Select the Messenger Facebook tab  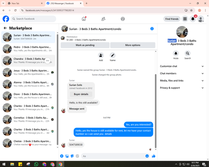coord(64,3)
